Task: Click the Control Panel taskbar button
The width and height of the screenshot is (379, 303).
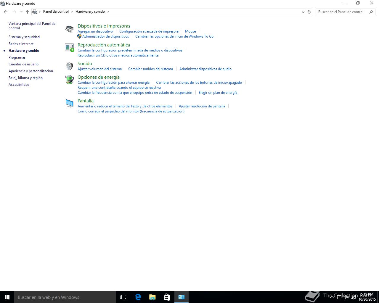Action: [x=181, y=297]
